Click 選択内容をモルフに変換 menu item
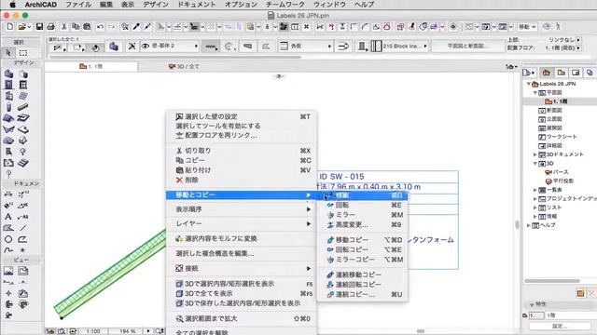 pos(241,239)
